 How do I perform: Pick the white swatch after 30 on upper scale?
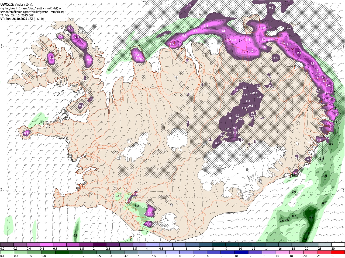[338, 245]
